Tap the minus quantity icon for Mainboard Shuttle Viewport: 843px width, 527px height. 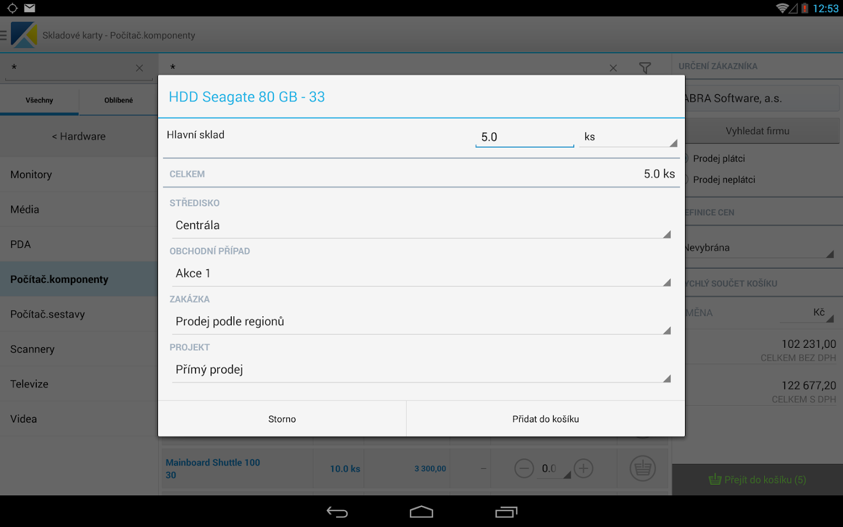524,468
